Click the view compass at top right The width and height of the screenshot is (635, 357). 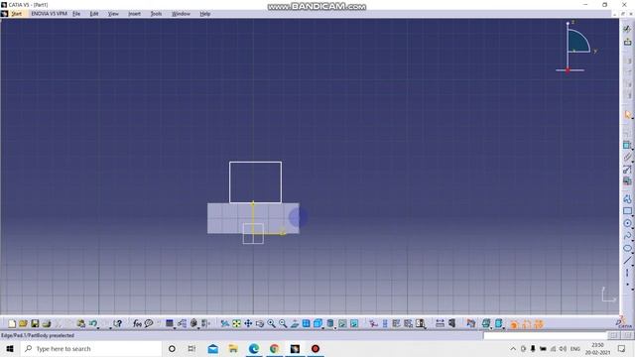tap(575, 47)
